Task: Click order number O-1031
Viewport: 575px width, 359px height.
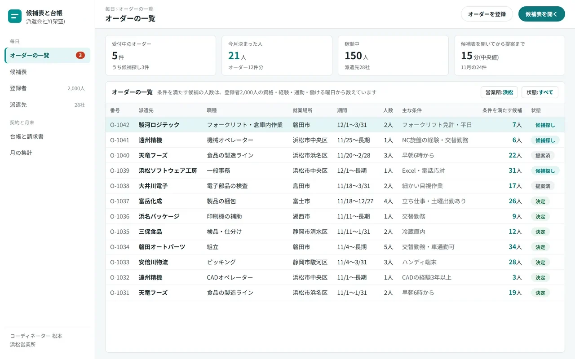Action: click(119, 293)
